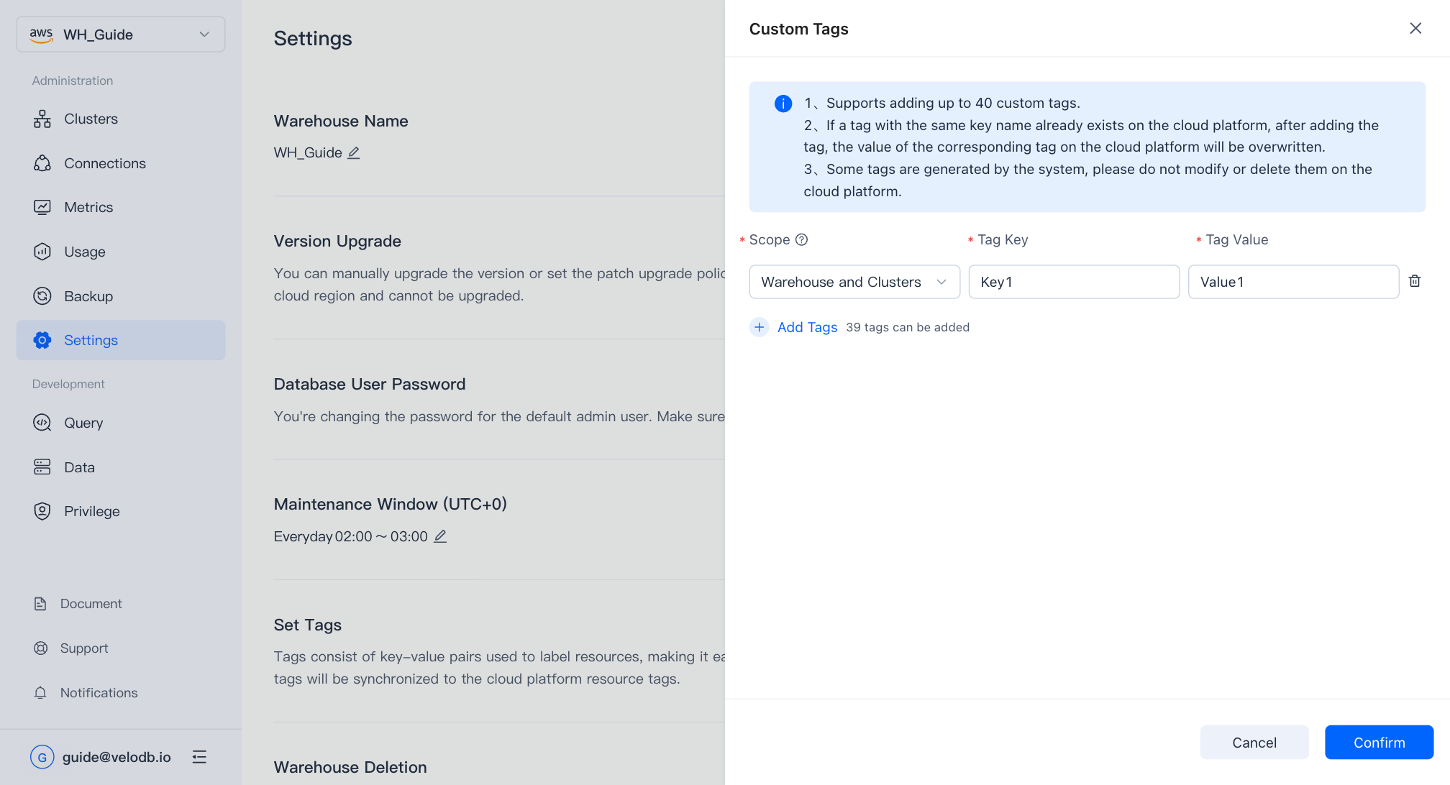Click the Scope help question icon
The width and height of the screenshot is (1450, 785).
coord(801,239)
